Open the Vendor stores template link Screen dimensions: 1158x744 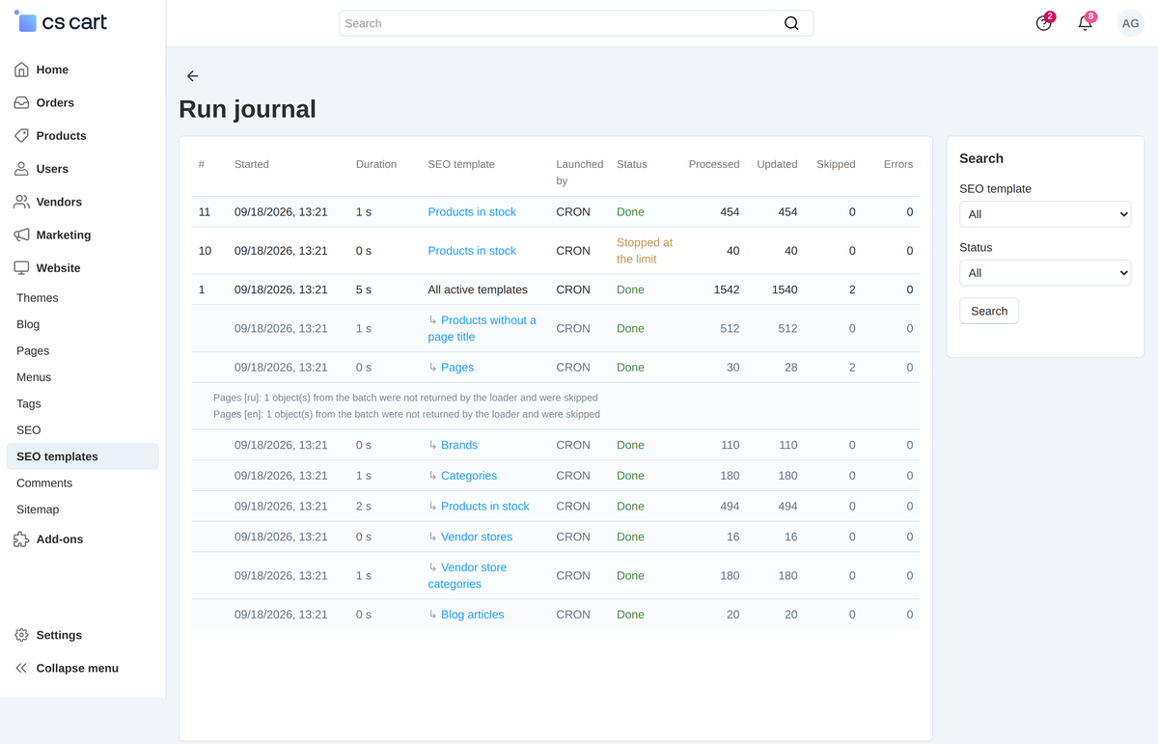477,537
